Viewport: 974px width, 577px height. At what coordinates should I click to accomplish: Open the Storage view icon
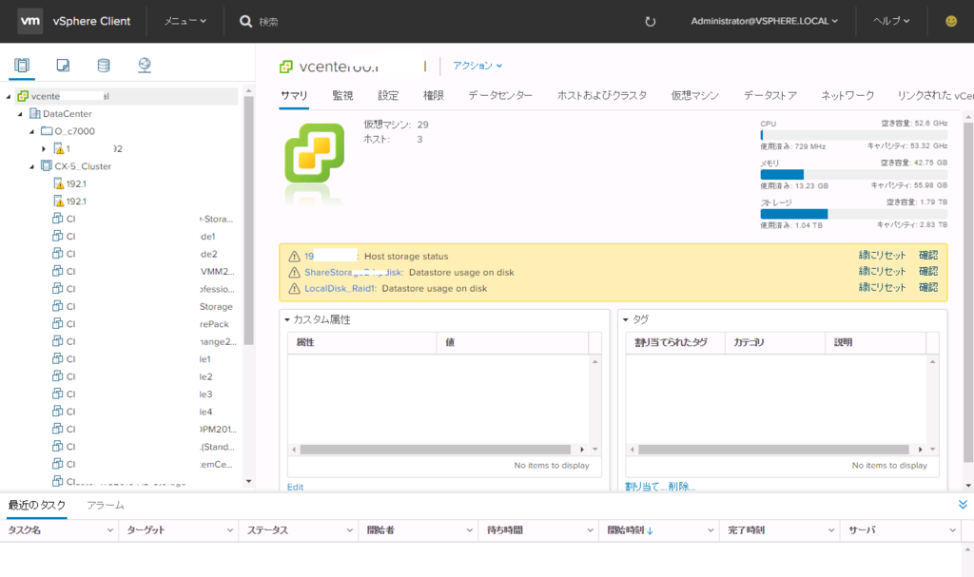click(104, 66)
